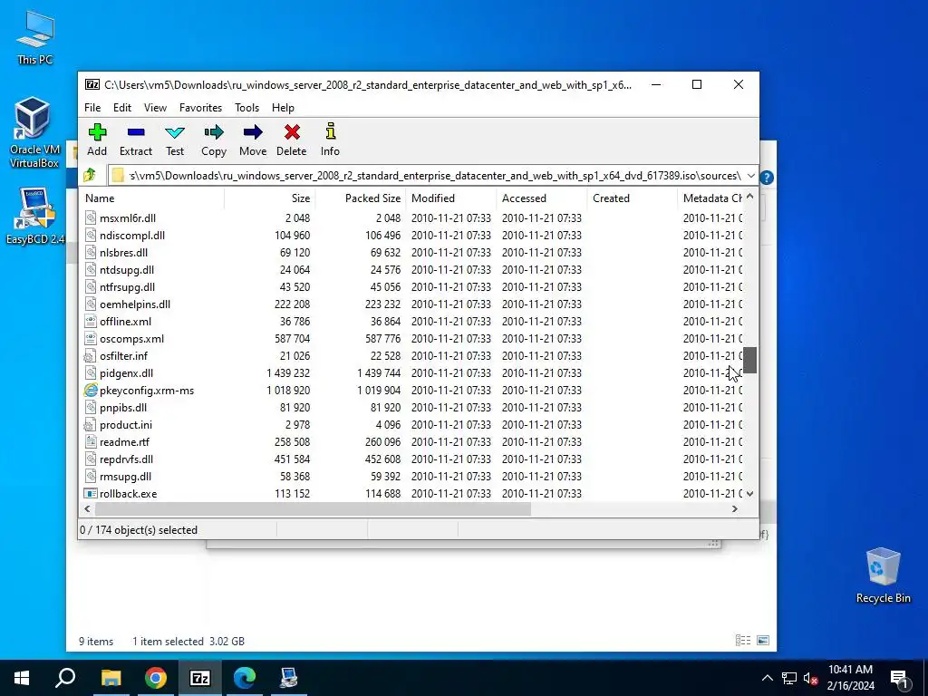928x696 pixels.
Task: Select the rmsupg.dll row
Action: tap(411, 476)
